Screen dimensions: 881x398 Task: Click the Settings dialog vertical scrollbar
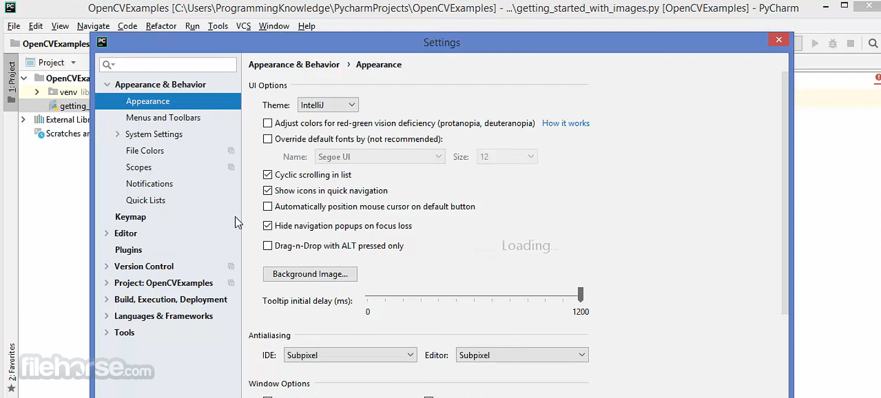tap(785, 193)
